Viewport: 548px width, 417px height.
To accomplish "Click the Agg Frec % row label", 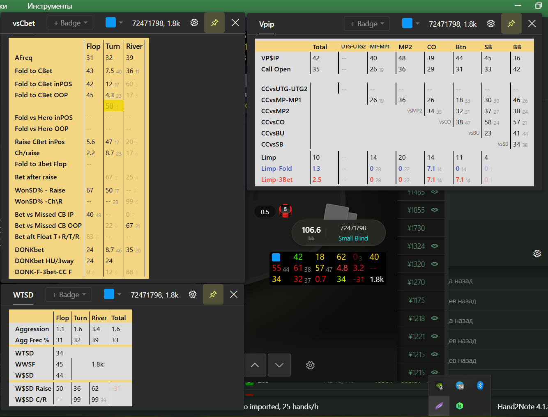I will pyautogui.click(x=32, y=340).
